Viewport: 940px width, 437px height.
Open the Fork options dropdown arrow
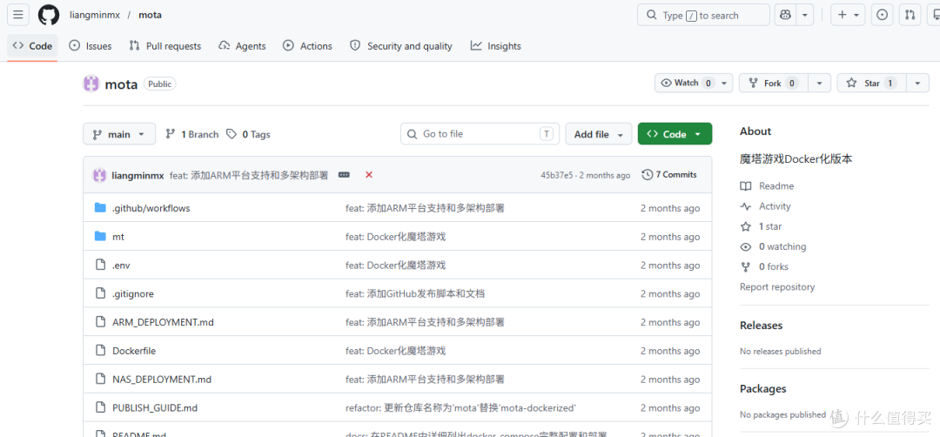[x=820, y=84]
